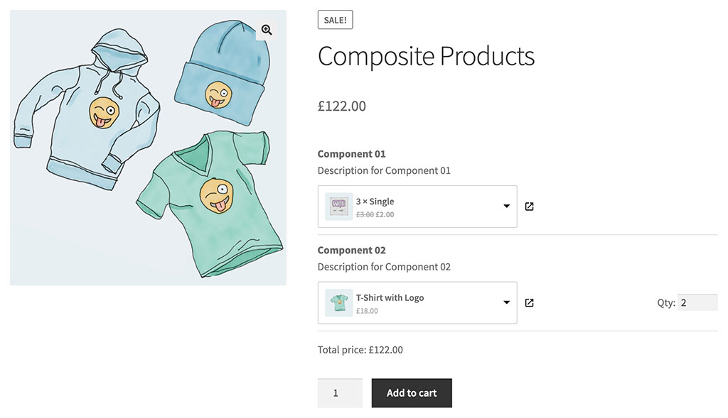Open Component 02 product link icon
The width and height of the screenshot is (728, 418).
click(x=529, y=303)
